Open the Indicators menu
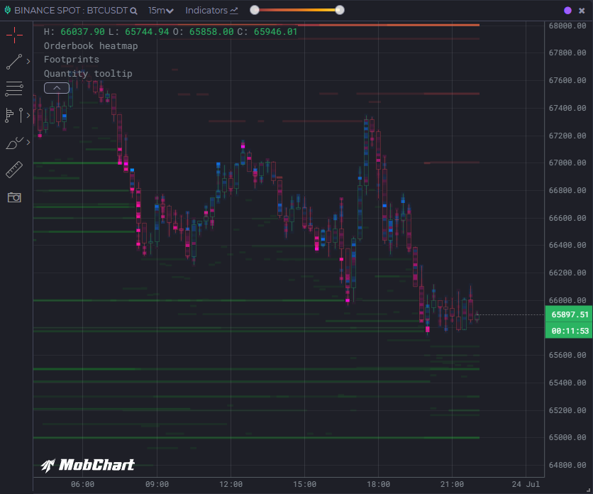The width and height of the screenshot is (593, 494). tap(211, 11)
